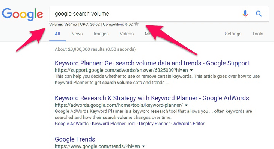This screenshot has height=149, width=274.
Task: Switch to the Videos tab
Action: coord(127,34)
